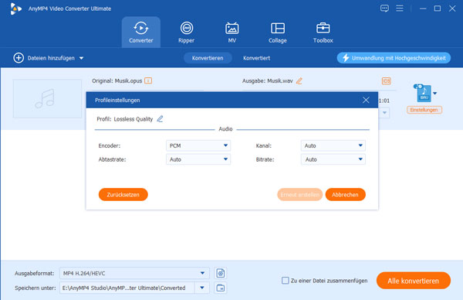Click the Speichern unter path field

click(x=127, y=288)
